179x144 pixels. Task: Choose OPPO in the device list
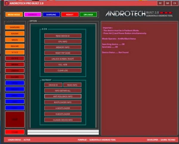coord(15,58)
